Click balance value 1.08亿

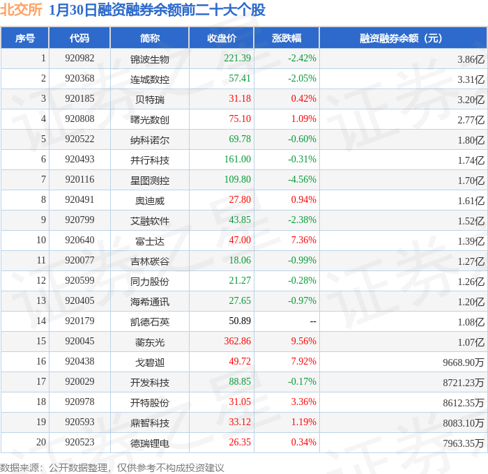click(x=471, y=322)
